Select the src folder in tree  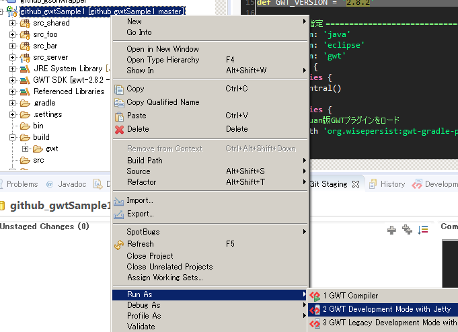38,161
